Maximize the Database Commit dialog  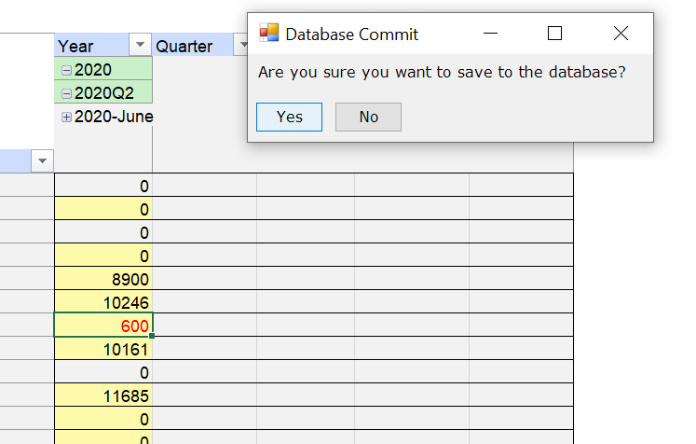pyautogui.click(x=554, y=34)
